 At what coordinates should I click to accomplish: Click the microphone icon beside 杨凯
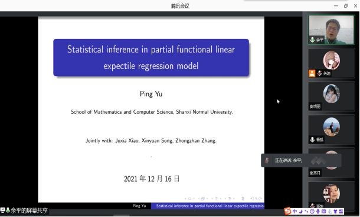[x=312, y=140]
